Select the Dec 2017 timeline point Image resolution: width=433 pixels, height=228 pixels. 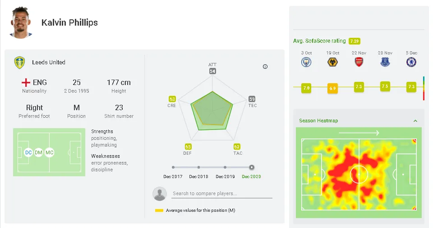tap(173, 167)
